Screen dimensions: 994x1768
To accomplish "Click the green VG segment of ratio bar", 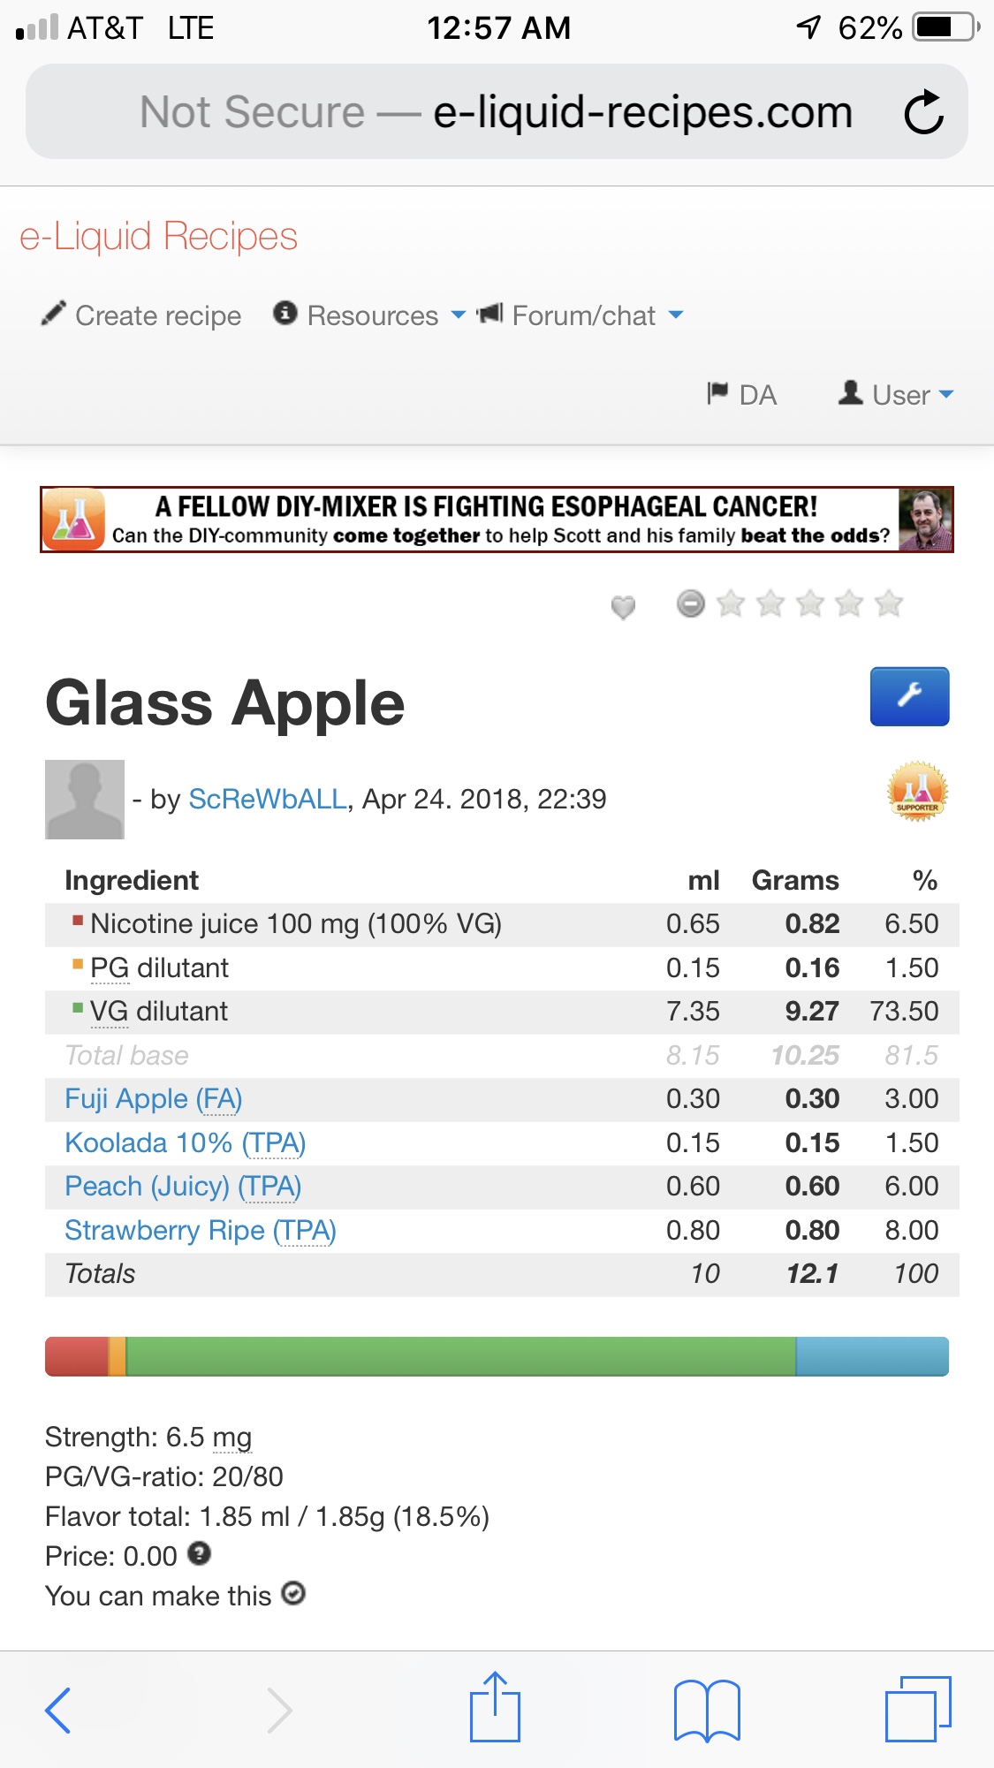I will (x=459, y=1356).
